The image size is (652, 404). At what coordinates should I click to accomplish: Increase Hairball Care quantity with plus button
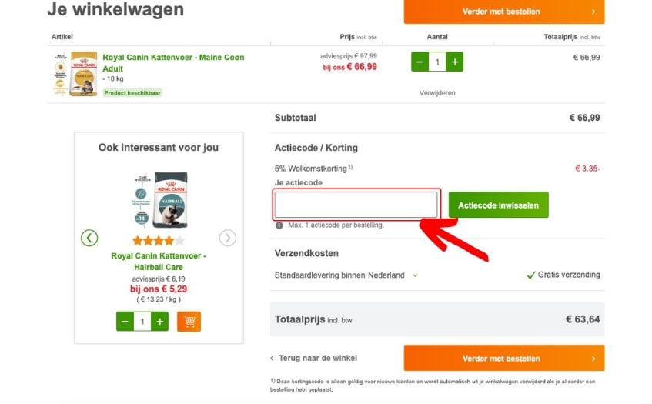pyautogui.click(x=159, y=322)
